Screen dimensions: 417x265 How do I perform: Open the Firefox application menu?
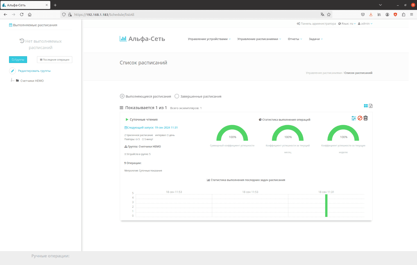tap(412, 14)
